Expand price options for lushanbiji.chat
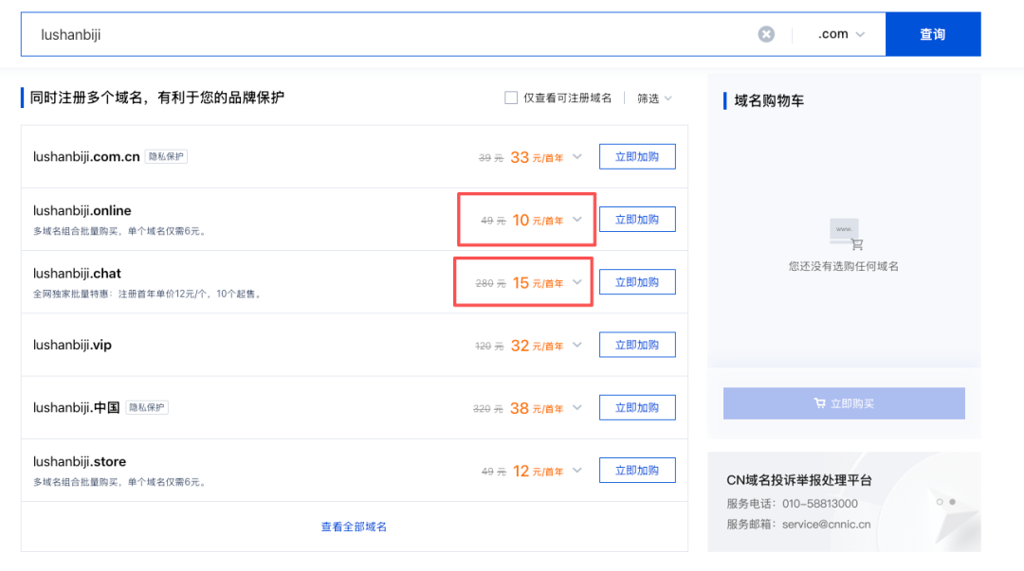 coord(577,282)
